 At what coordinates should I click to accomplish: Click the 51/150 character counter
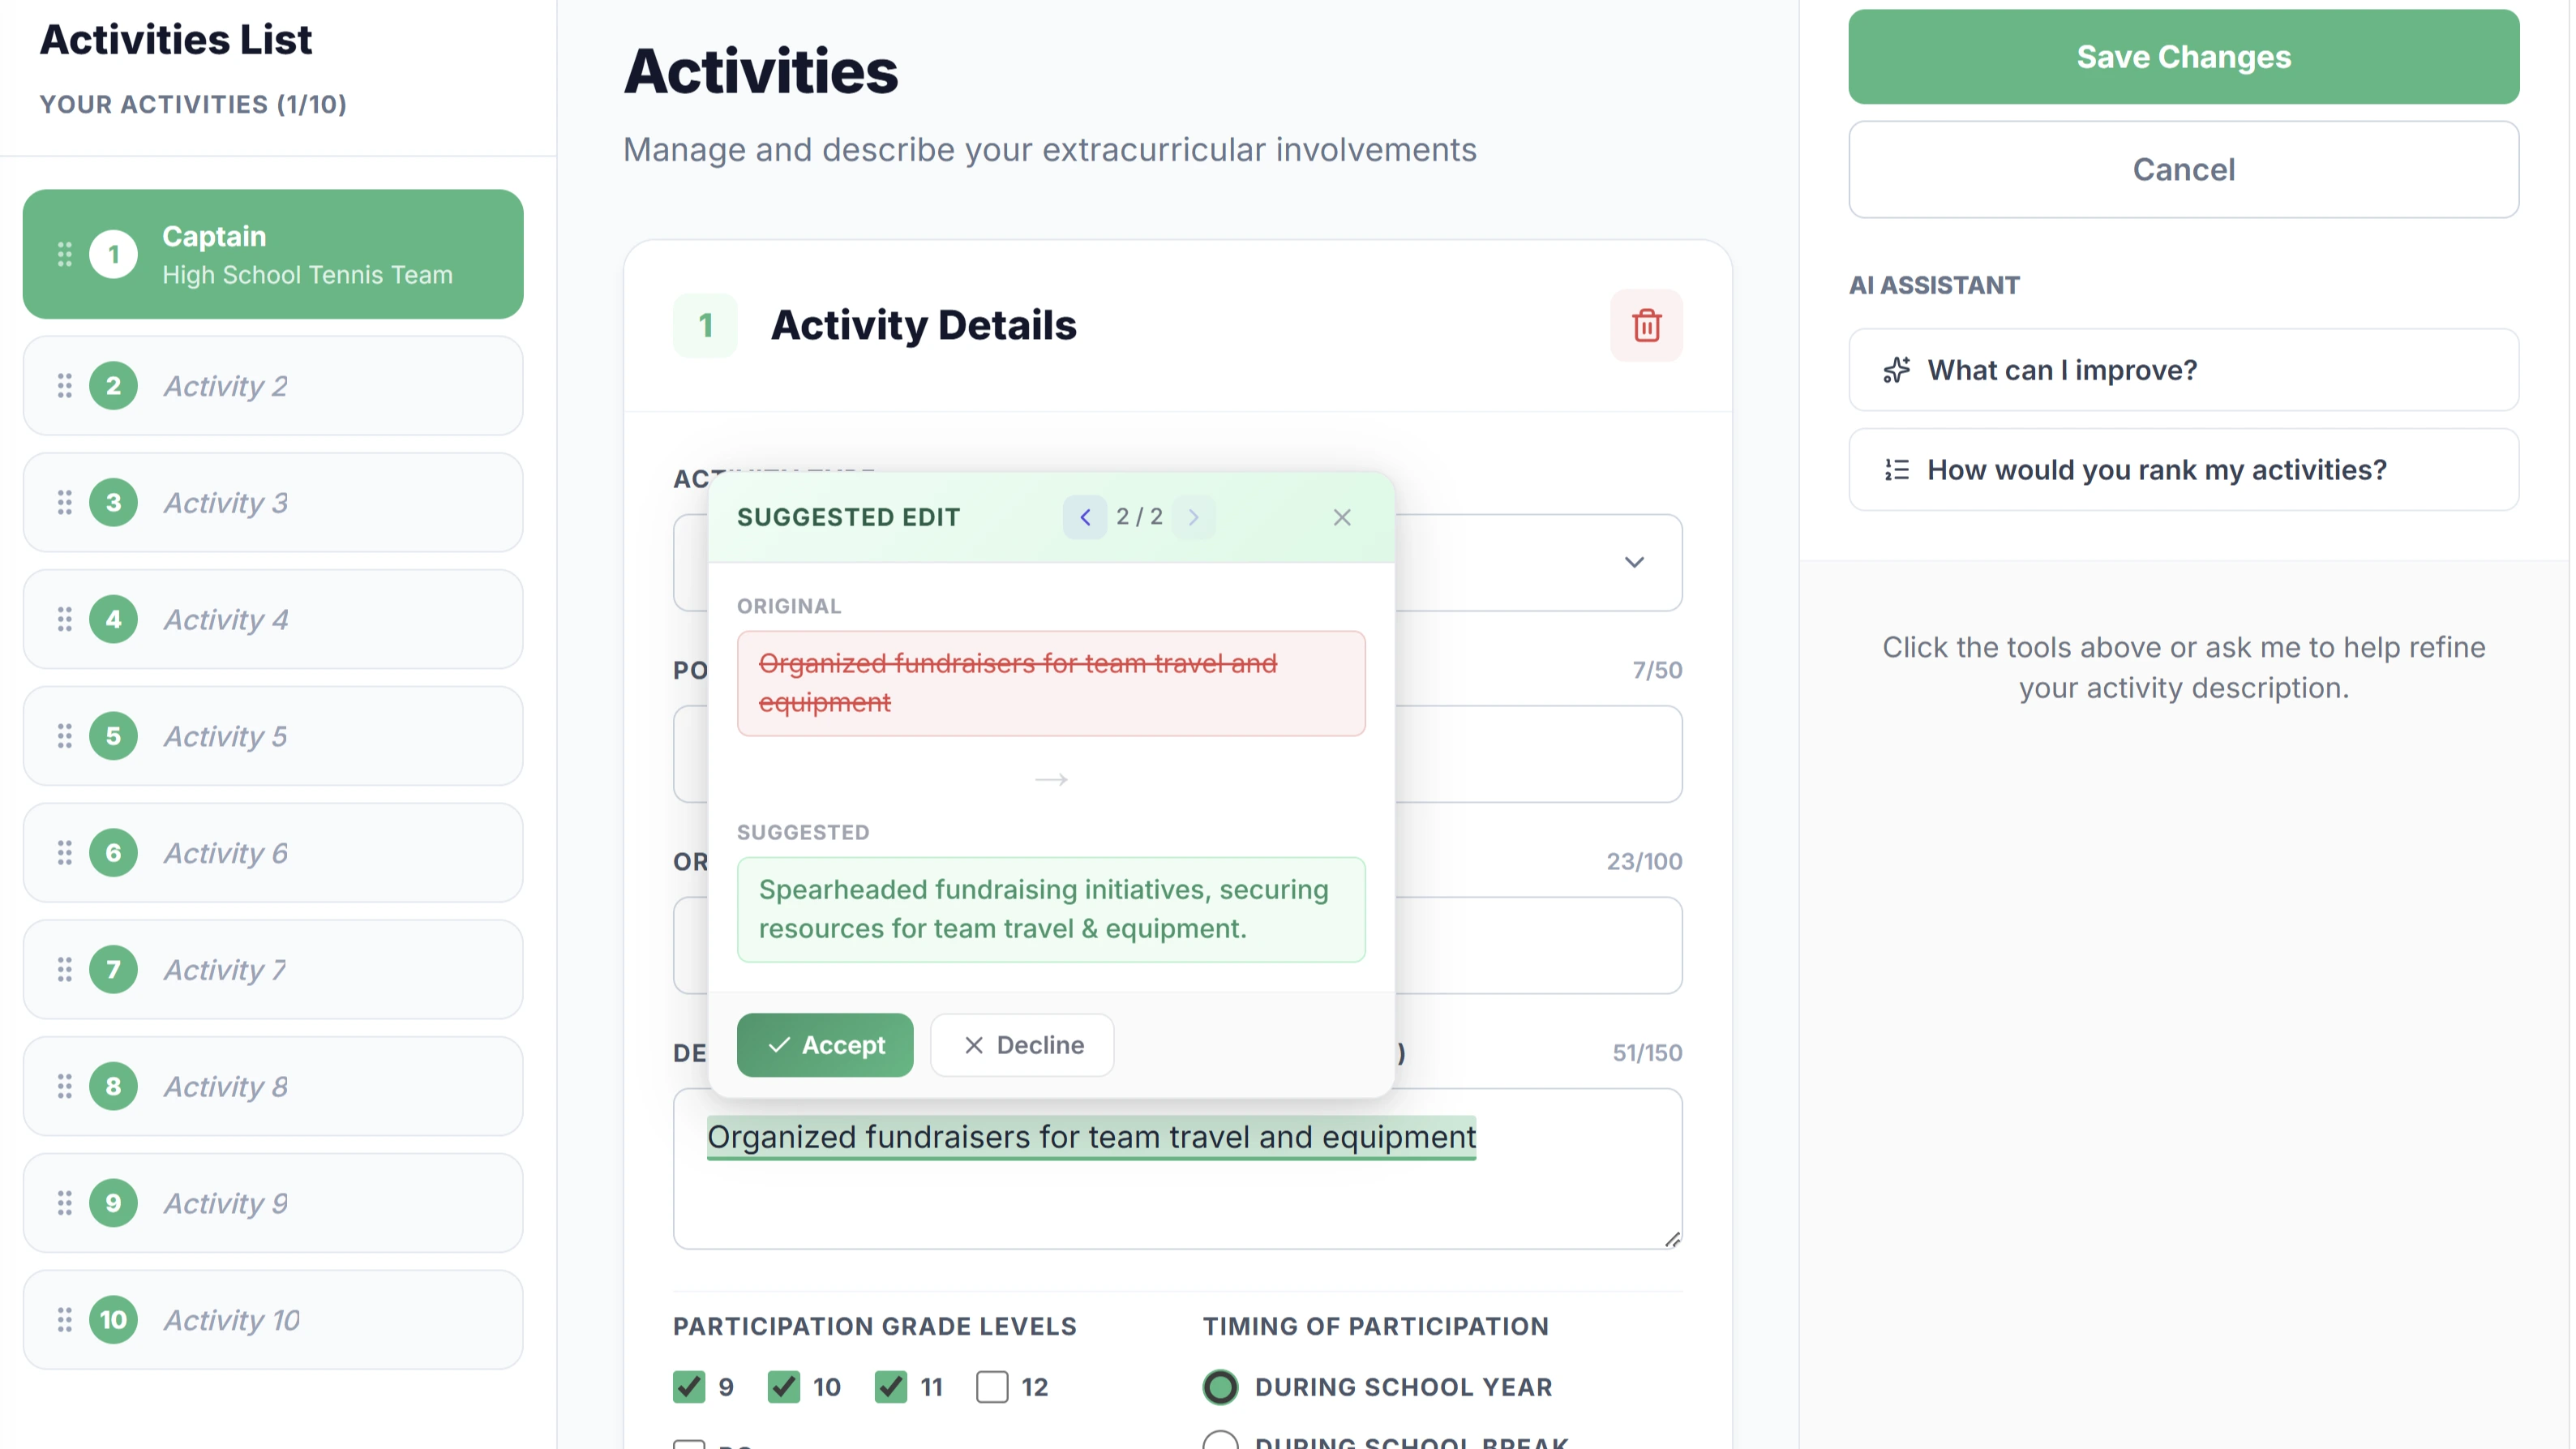1647,1053
